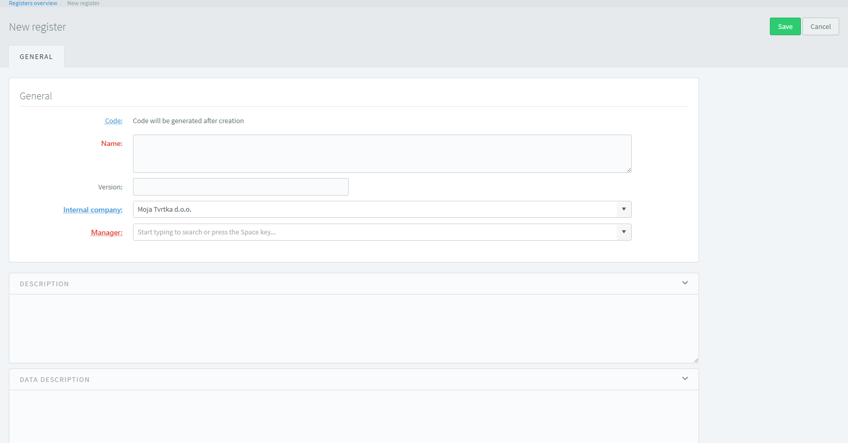The image size is (848, 443).
Task: Click the Internal company label
Action: click(x=93, y=210)
